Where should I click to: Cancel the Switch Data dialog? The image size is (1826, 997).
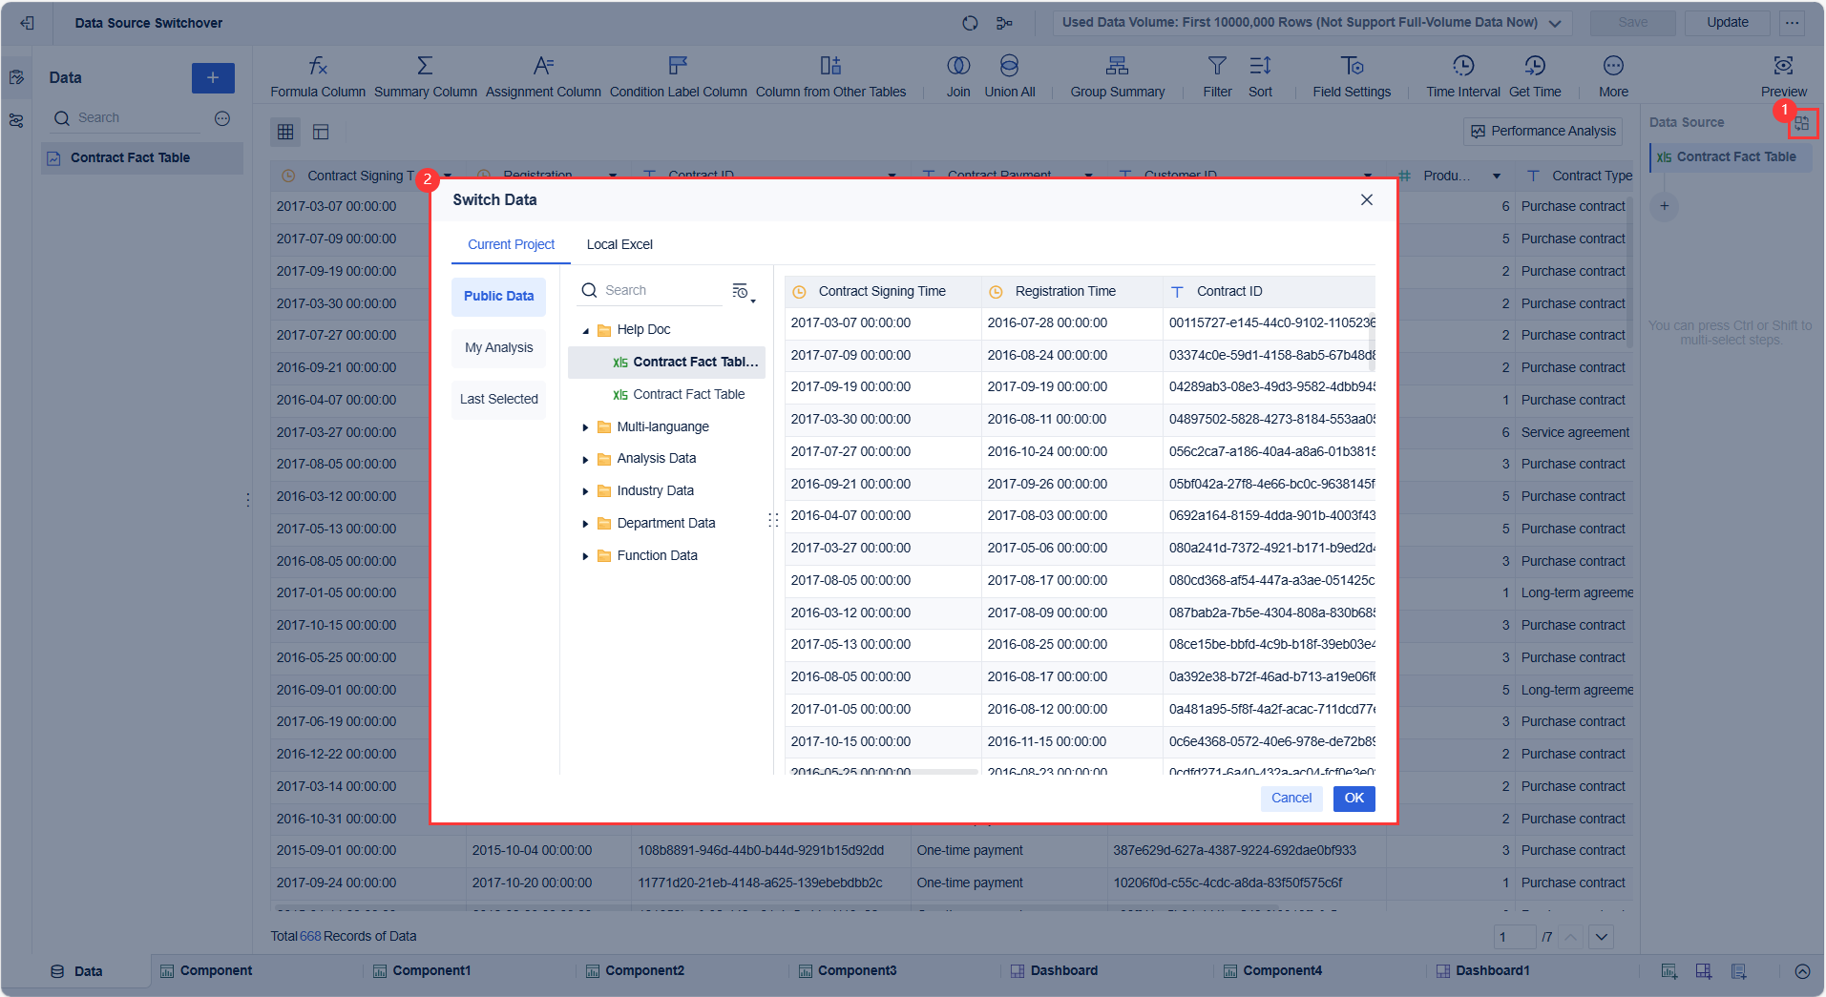(1291, 799)
